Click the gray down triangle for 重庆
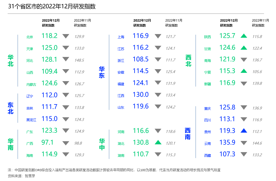The width and height of the screenshot is (276, 181). click(x=244, y=107)
